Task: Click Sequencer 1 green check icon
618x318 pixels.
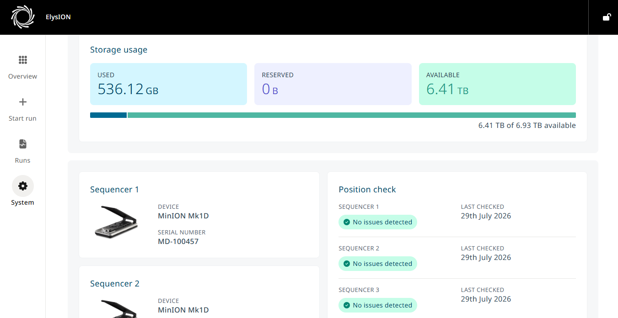Action: coord(347,222)
